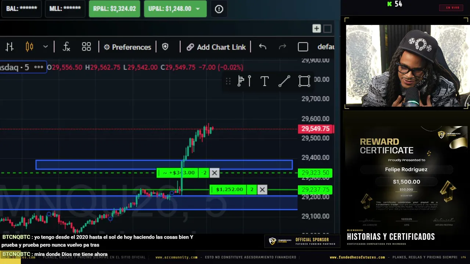This screenshot has height=264, width=470.
Task: Click the rounded square icon beside redo
Action: pos(303,47)
